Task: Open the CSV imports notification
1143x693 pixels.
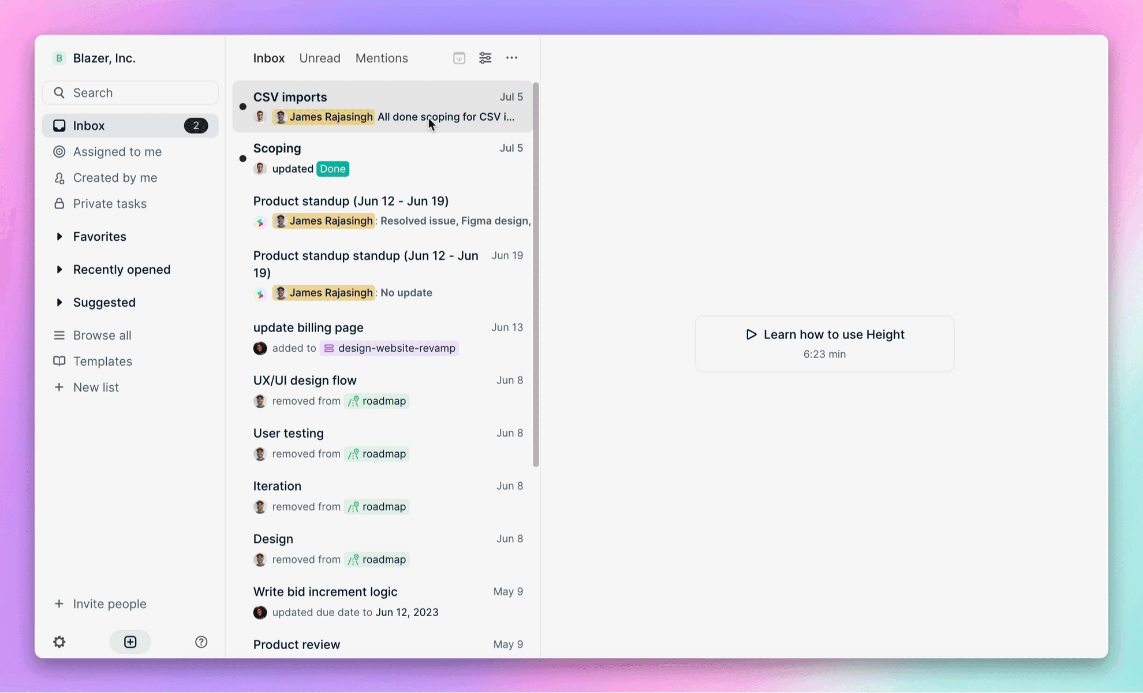Action: click(x=383, y=107)
